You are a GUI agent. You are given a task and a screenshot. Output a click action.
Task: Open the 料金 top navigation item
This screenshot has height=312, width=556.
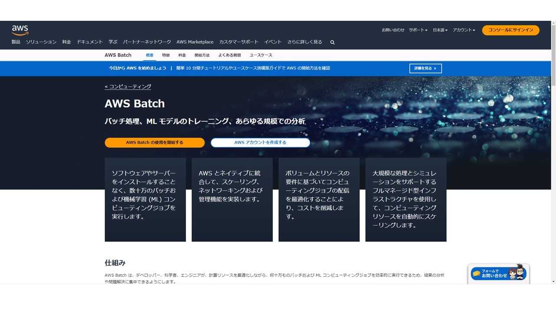coord(66,42)
